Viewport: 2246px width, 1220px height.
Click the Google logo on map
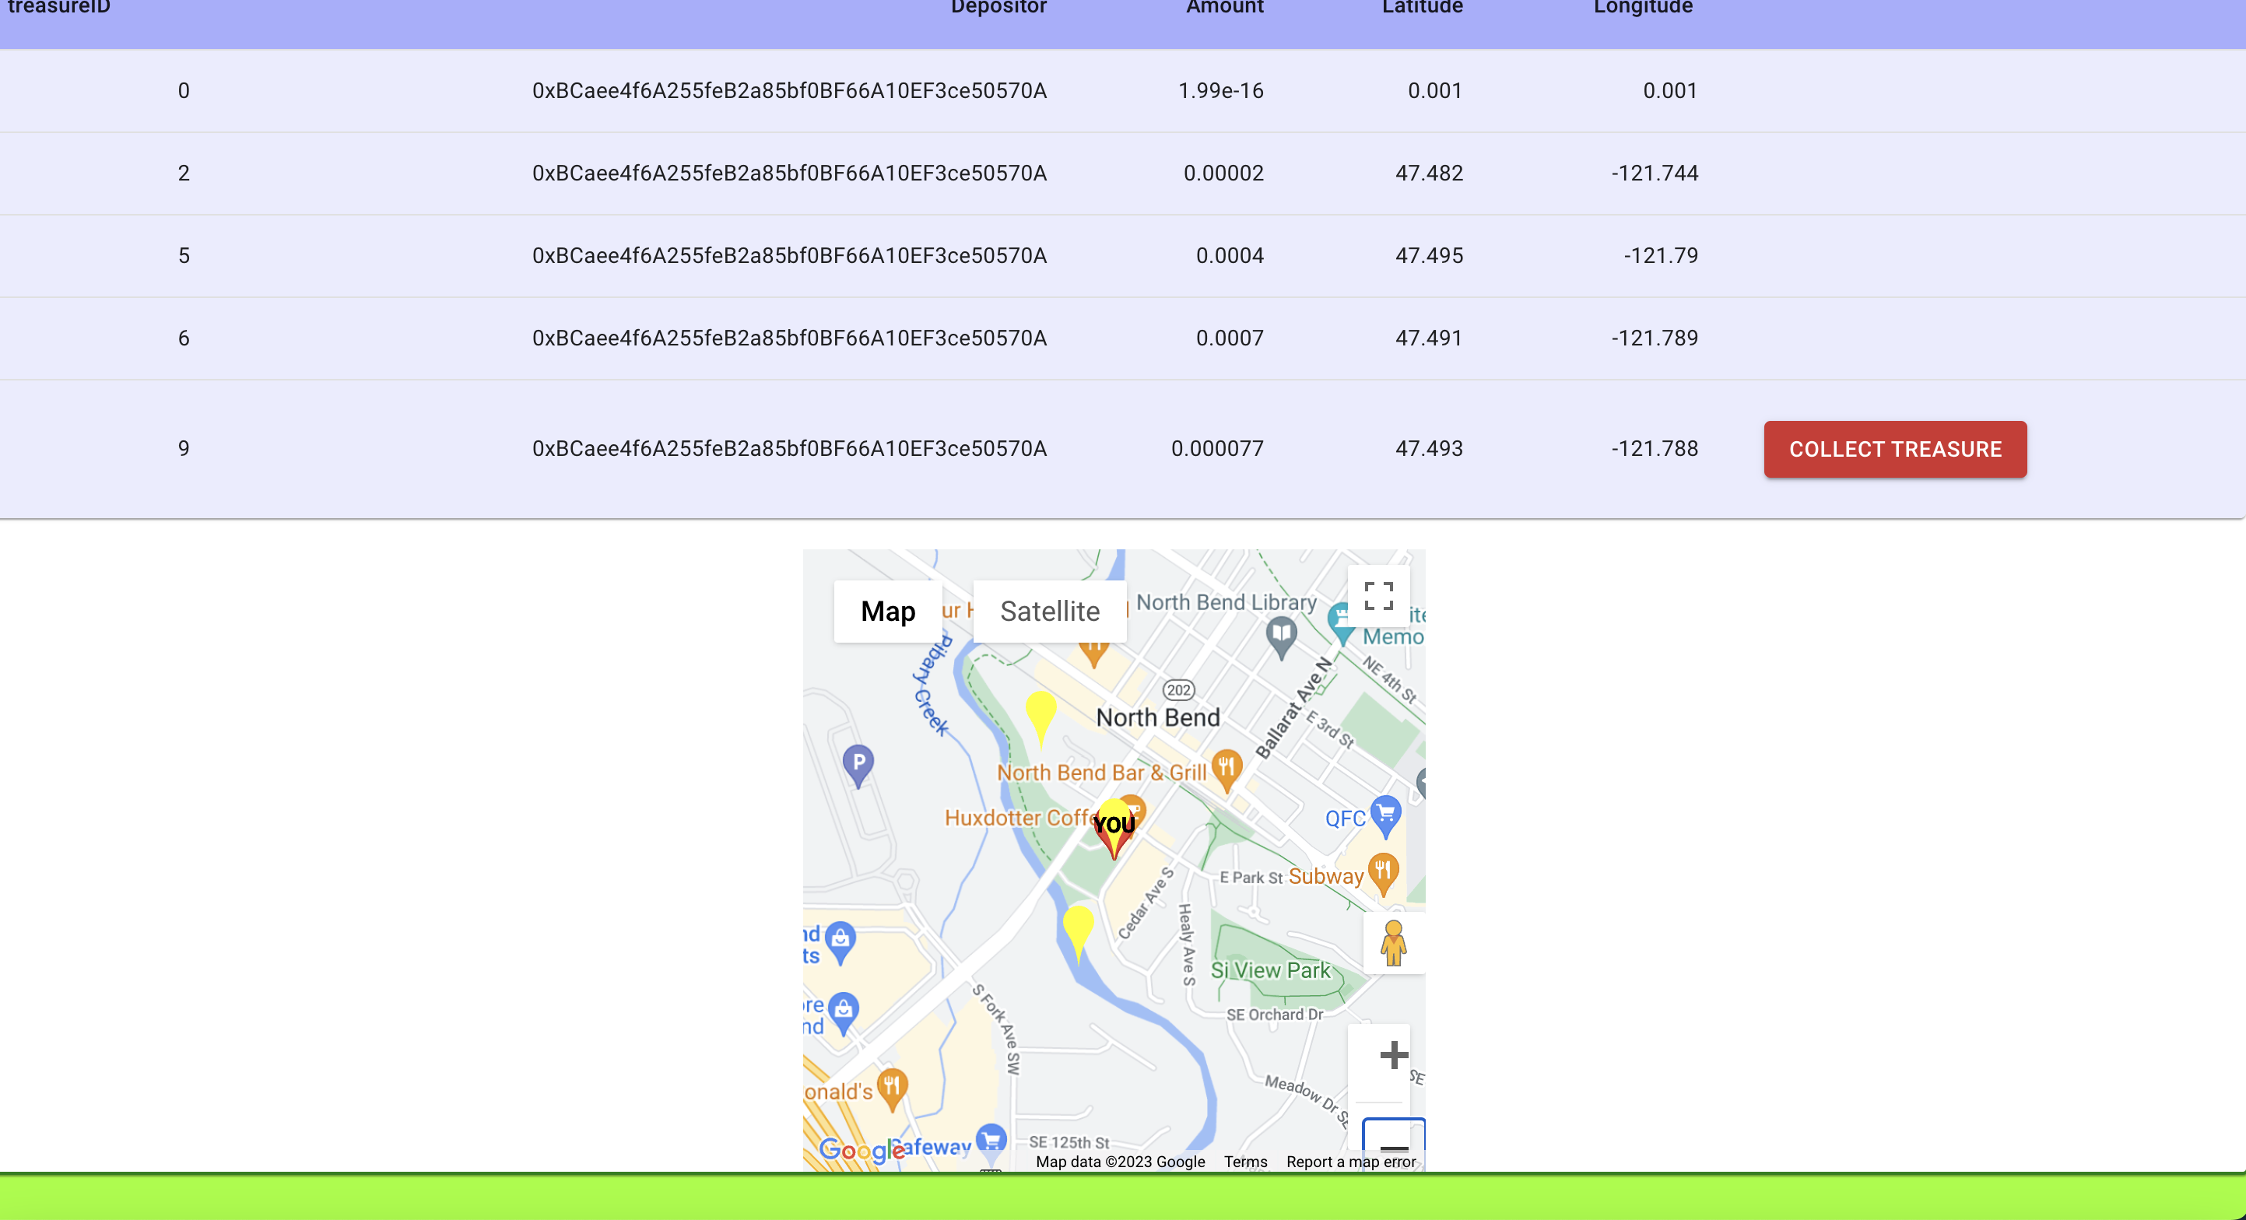[x=860, y=1150]
